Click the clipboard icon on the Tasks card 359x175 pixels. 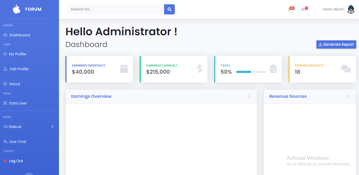pos(273,69)
